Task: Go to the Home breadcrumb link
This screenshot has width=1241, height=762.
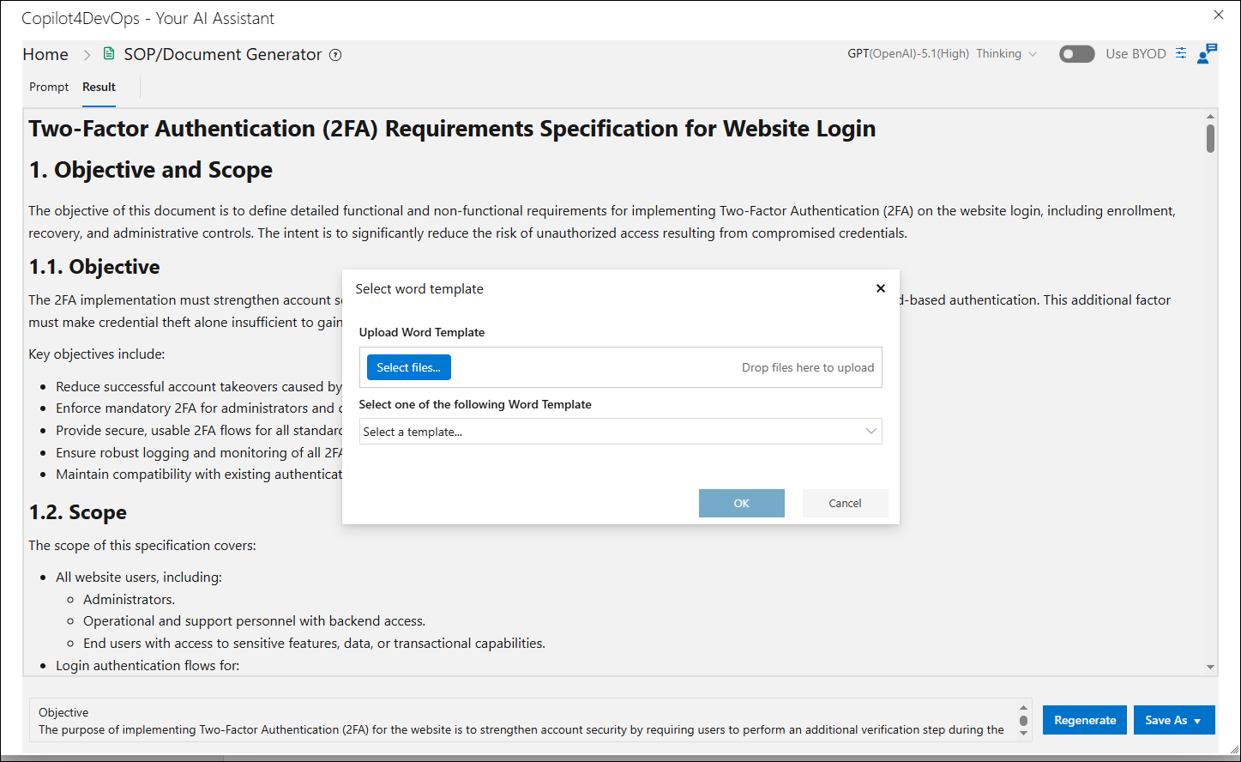Action: (45, 54)
